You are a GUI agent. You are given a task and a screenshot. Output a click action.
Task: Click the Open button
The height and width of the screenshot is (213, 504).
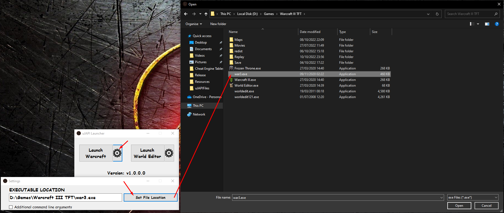[x=459, y=206]
